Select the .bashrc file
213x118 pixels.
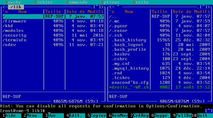(x=159, y=54)
